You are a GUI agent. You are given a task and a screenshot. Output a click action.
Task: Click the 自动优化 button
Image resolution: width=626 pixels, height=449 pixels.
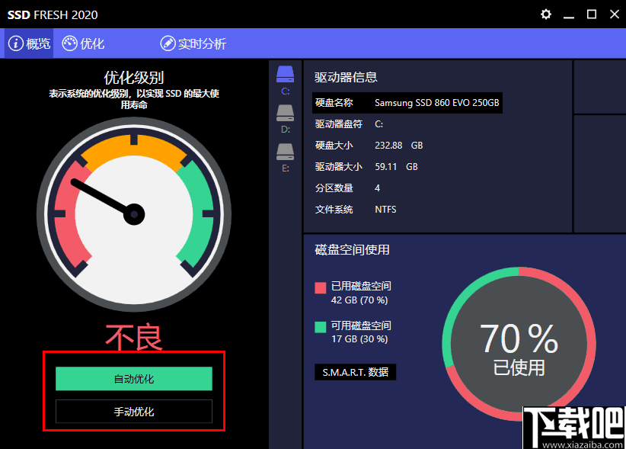(134, 378)
